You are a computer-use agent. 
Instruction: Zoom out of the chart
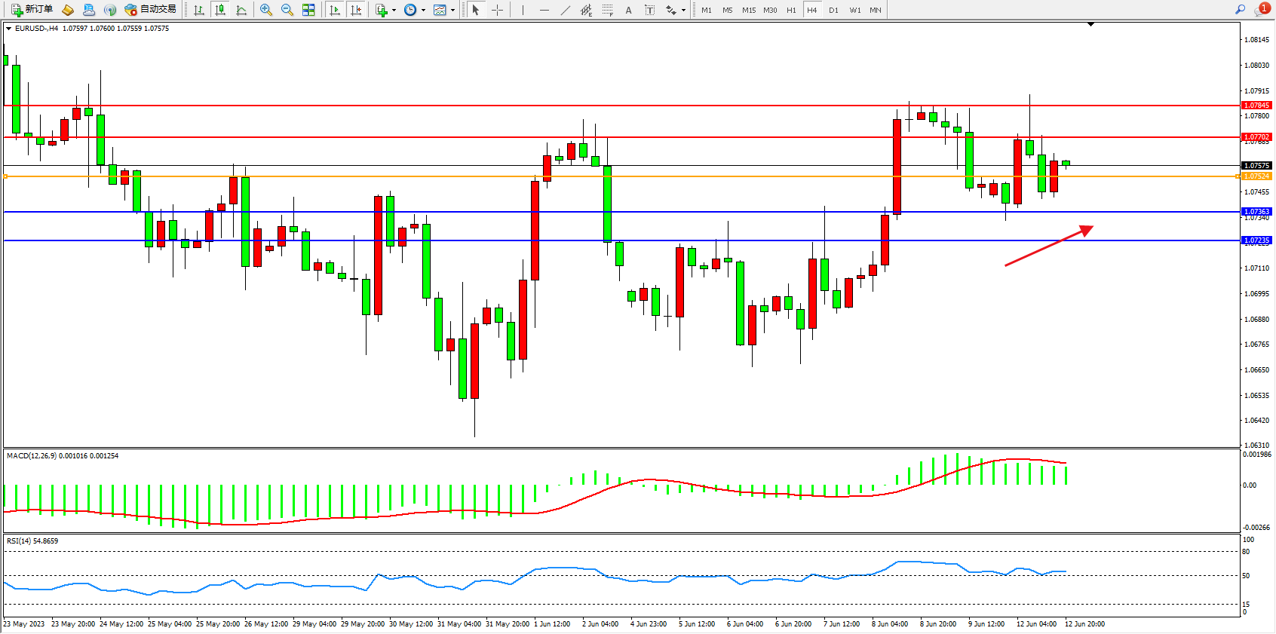click(x=287, y=10)
